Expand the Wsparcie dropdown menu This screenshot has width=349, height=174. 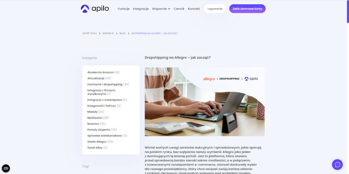point(161,9)
